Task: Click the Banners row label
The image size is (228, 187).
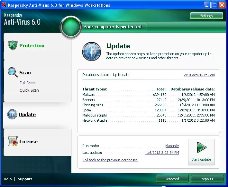Action: [x=89, y=100]
